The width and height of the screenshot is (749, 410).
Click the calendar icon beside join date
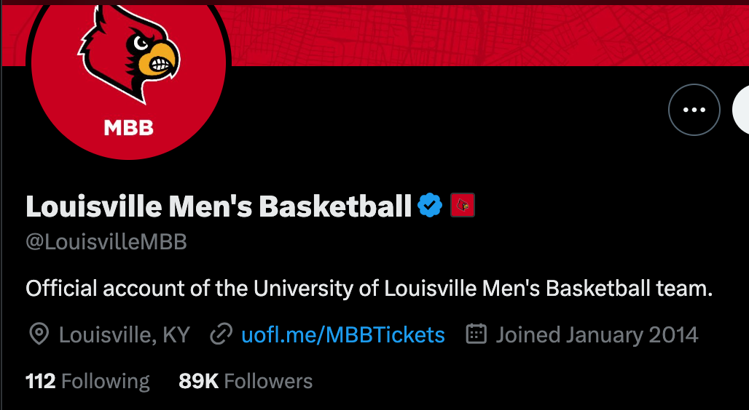click(x=476, y=334)
